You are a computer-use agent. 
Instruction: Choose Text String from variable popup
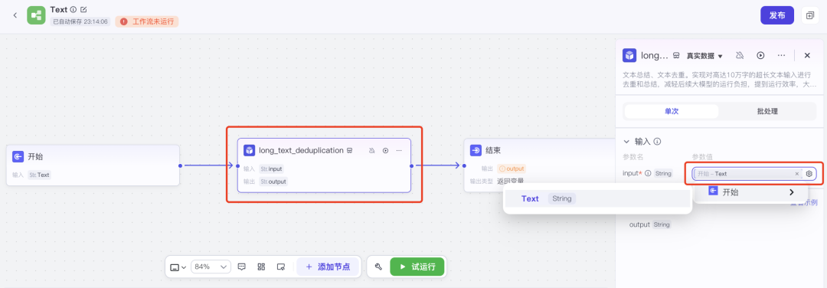pos(597,199)
